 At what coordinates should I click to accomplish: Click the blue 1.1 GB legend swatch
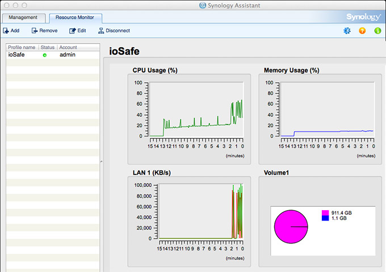[325, 218]
